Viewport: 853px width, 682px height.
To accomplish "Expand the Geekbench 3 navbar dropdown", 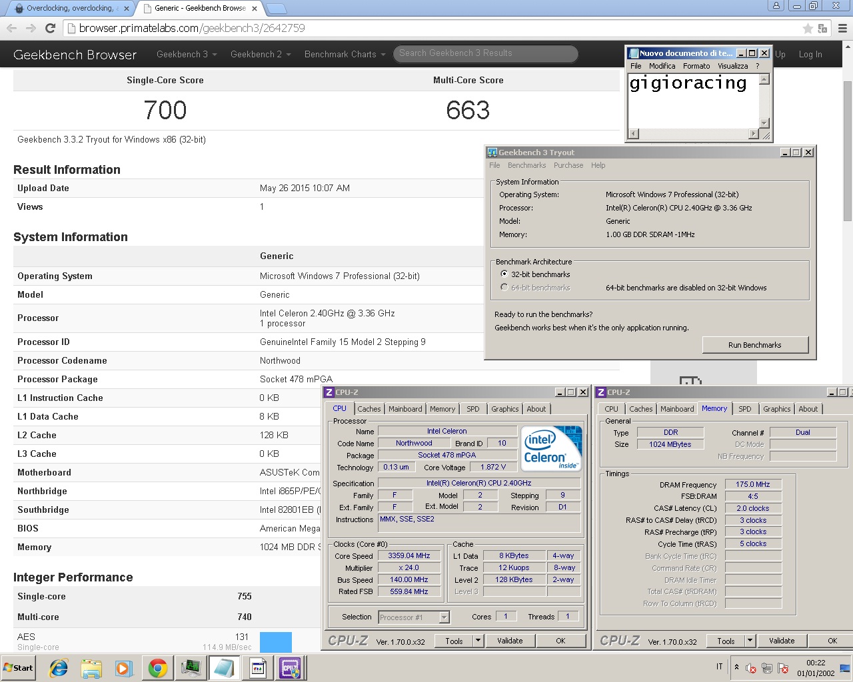I will (187, 54).
